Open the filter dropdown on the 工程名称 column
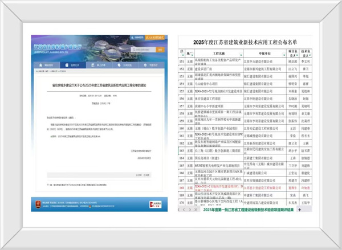 241,55
